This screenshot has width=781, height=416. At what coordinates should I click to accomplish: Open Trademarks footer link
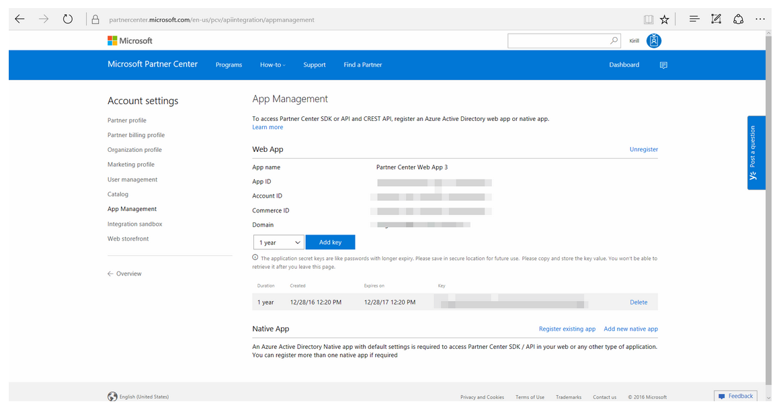click(569, 397)
